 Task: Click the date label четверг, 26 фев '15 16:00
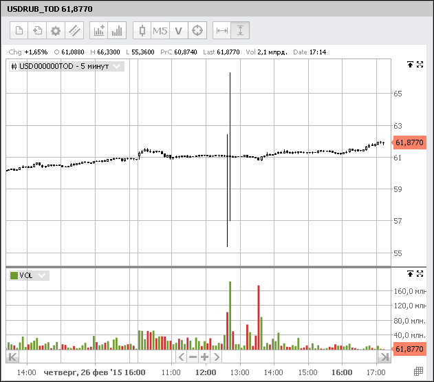[x=95, y=372]
